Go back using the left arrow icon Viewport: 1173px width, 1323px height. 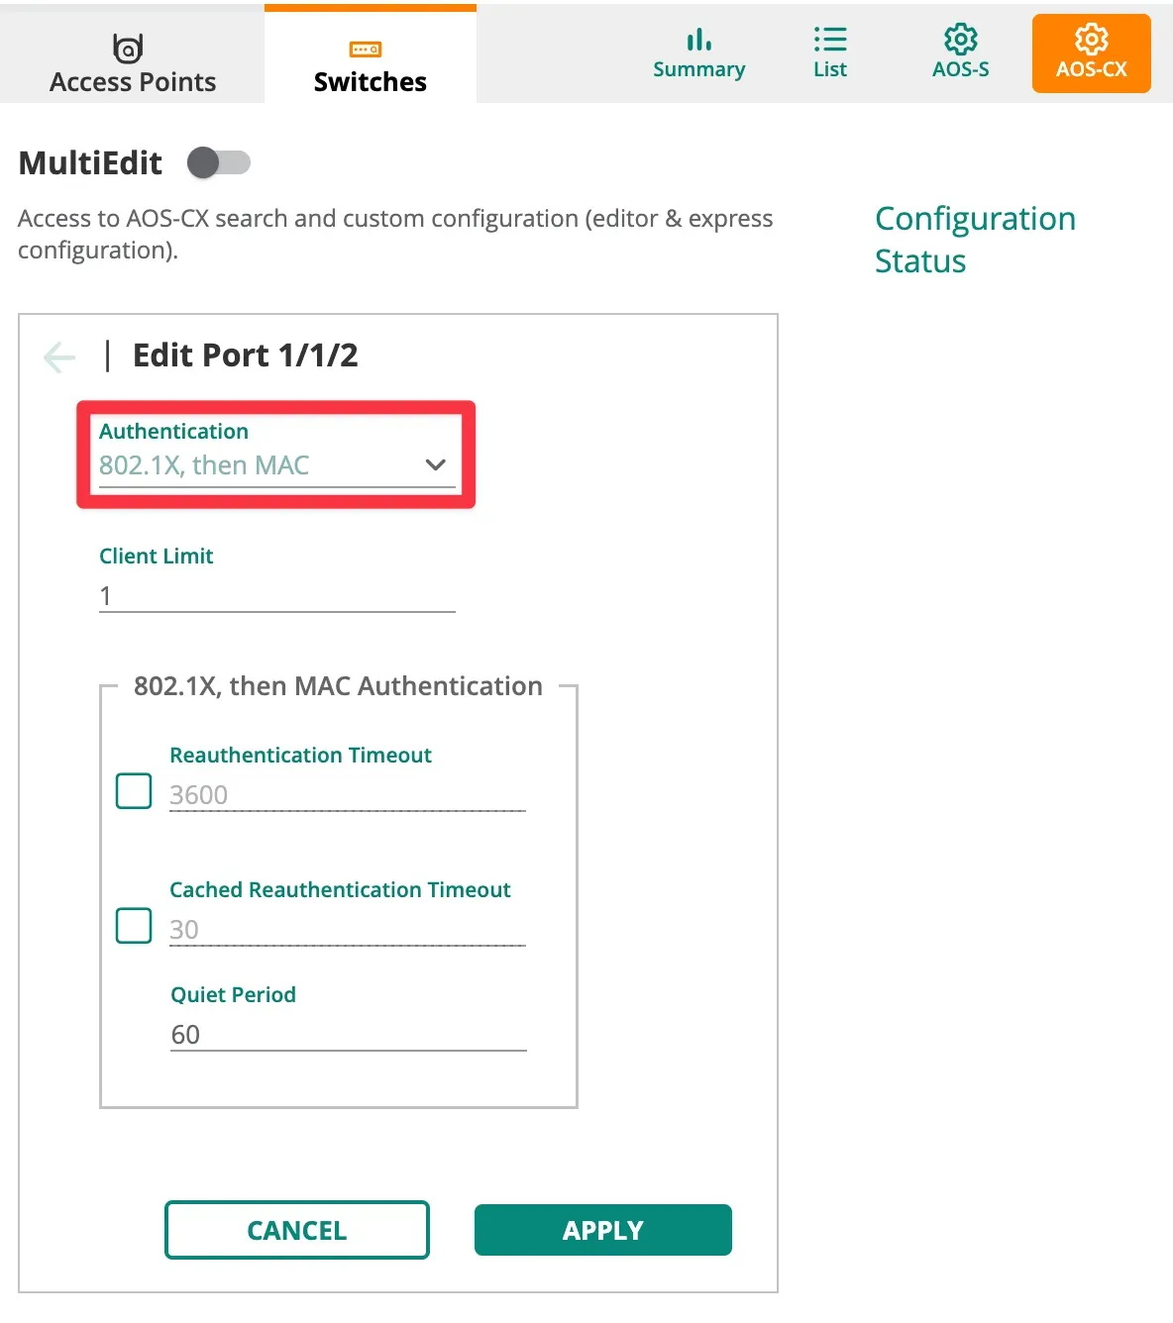(59, 356)
